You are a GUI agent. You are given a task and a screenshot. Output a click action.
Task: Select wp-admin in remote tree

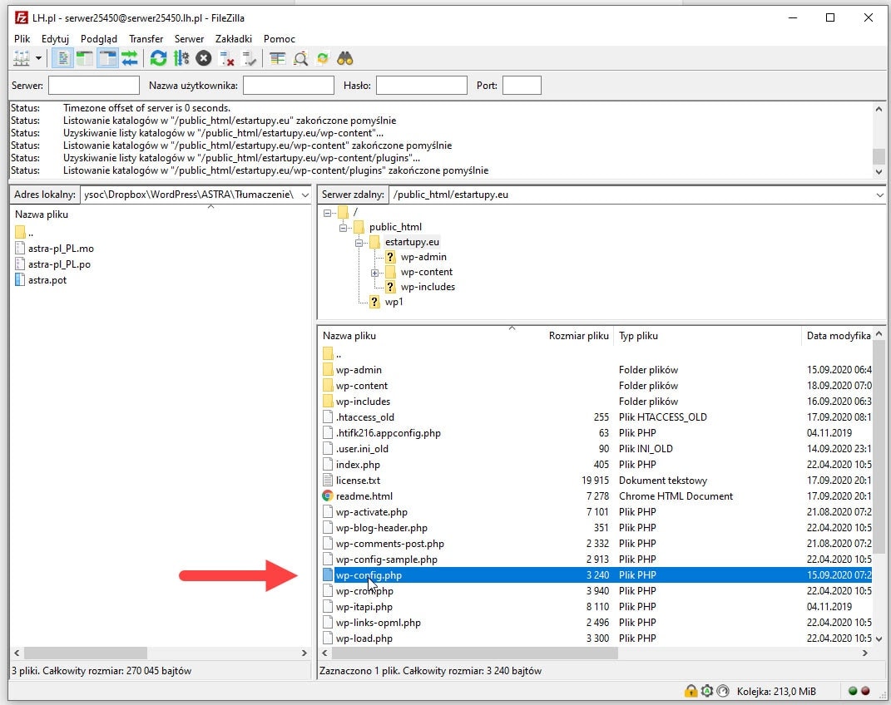[x=423, y=257]
